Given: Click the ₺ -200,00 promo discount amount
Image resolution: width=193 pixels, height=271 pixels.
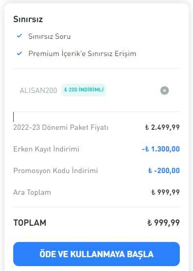Looking at the screenshot, I should point(164,171).
